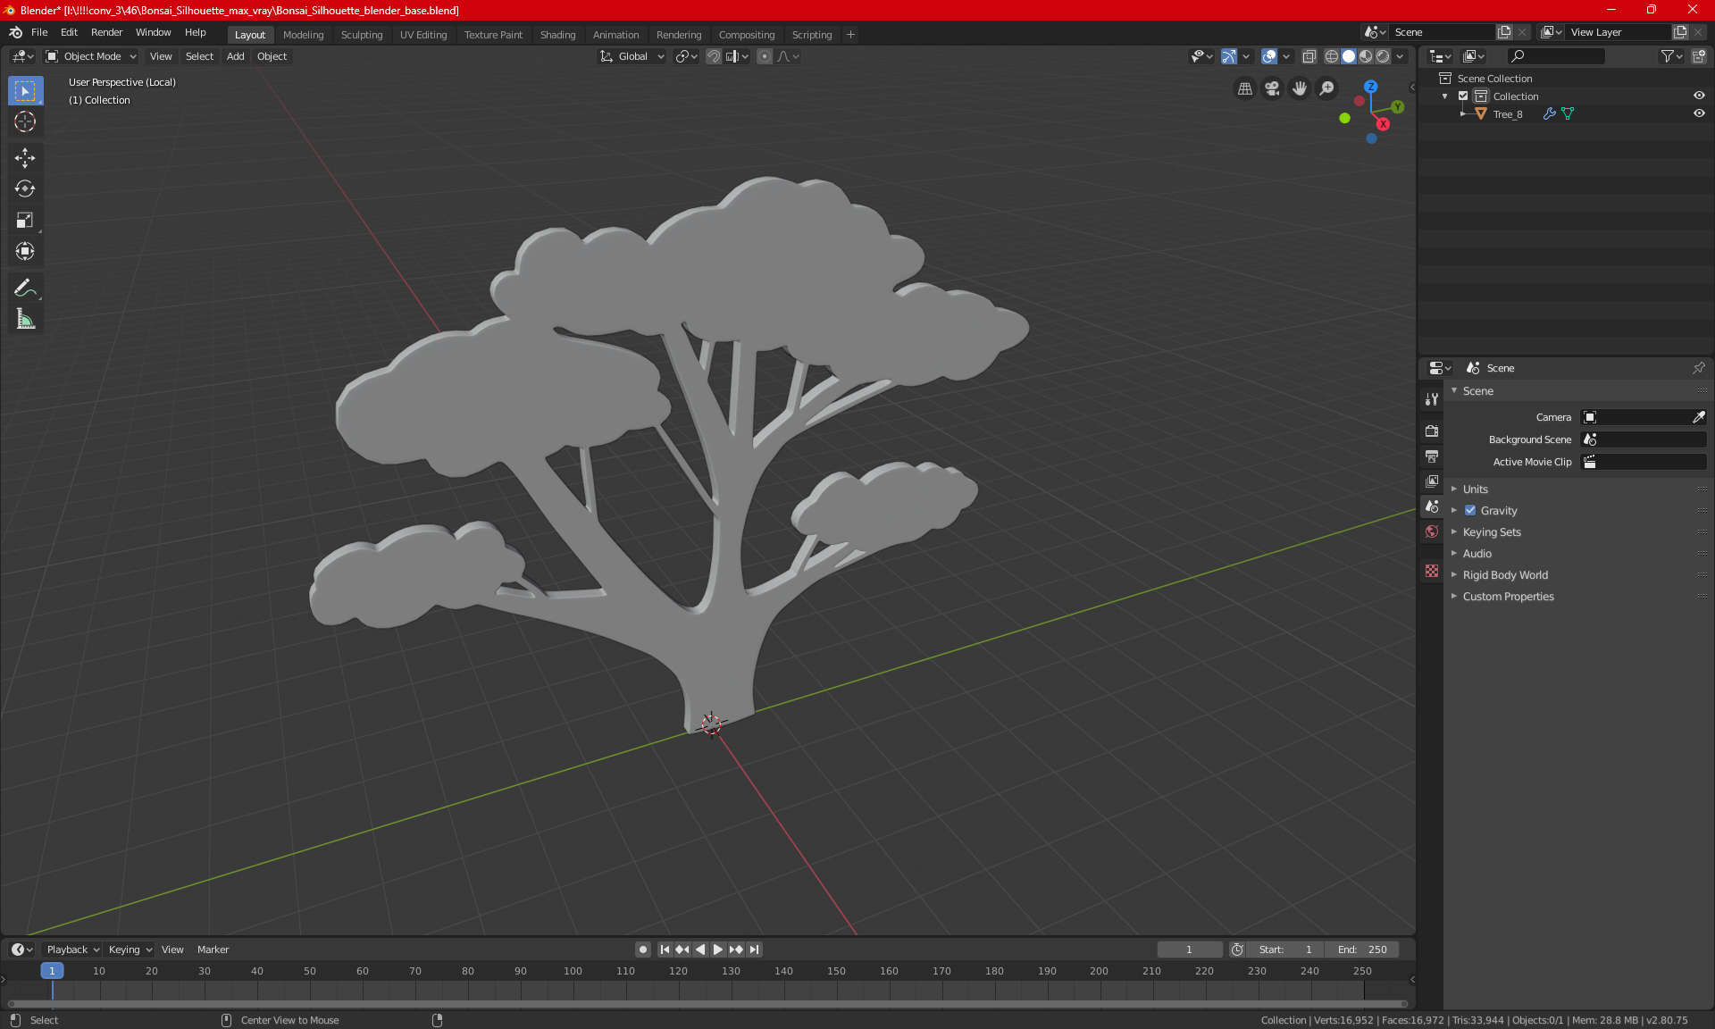Expand the Units panel
1715x1029 pixels.
(1475, 489)
